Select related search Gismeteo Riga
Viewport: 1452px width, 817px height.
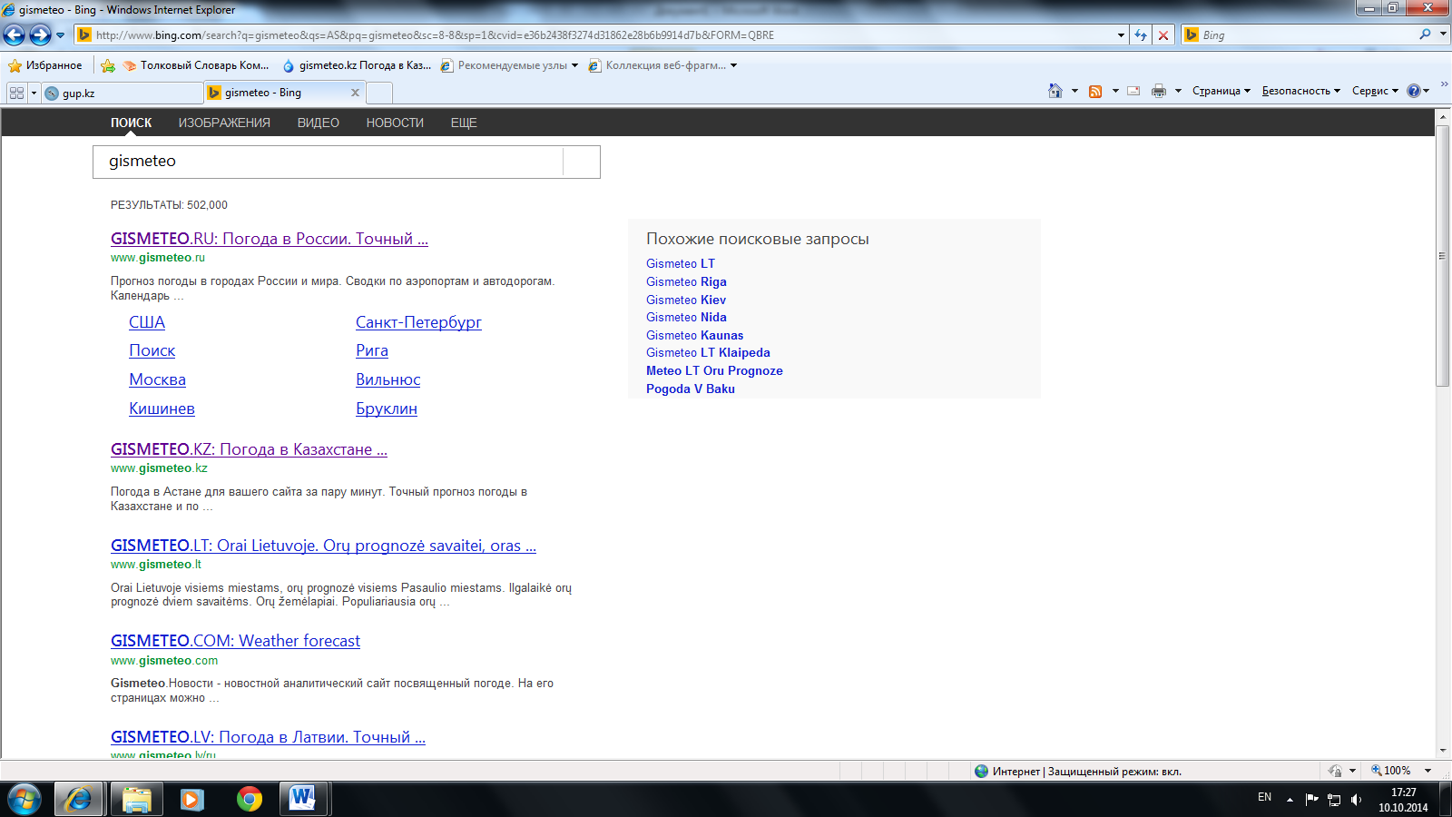[686, 281]
